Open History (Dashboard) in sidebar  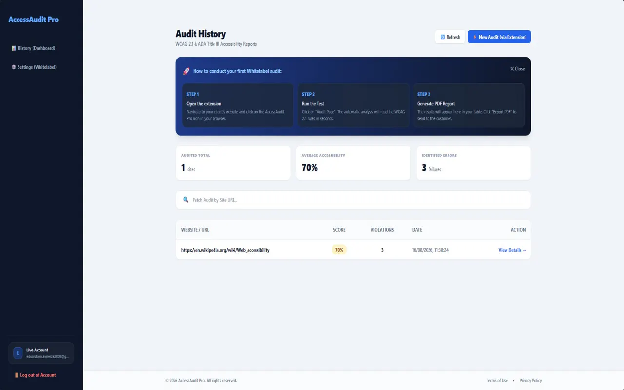click(x=33, y=48)
